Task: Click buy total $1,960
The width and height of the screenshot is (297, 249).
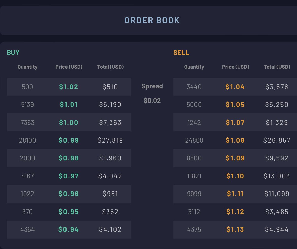Action: pyautogui.click(x=110, y=158)
